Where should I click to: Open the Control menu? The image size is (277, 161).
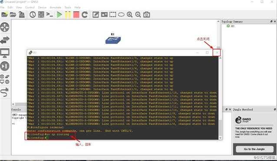tap(30, 7)
